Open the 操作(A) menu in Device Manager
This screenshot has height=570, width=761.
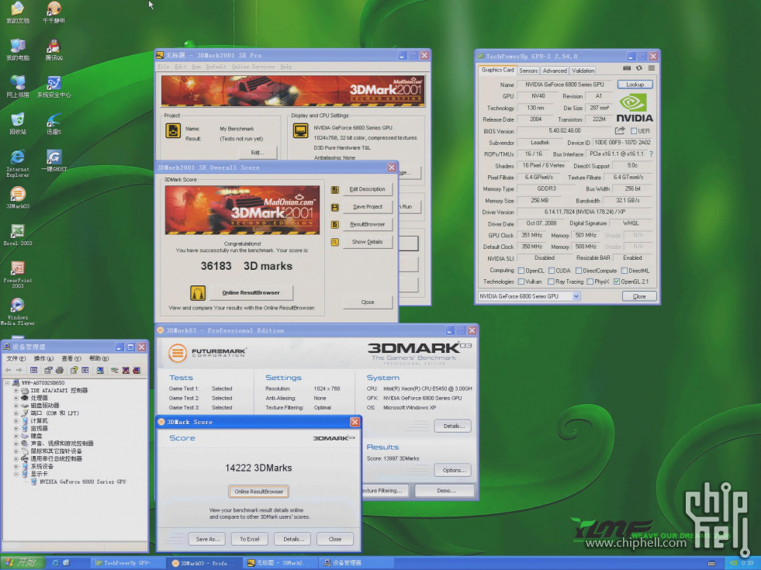[x=43, y=358]
